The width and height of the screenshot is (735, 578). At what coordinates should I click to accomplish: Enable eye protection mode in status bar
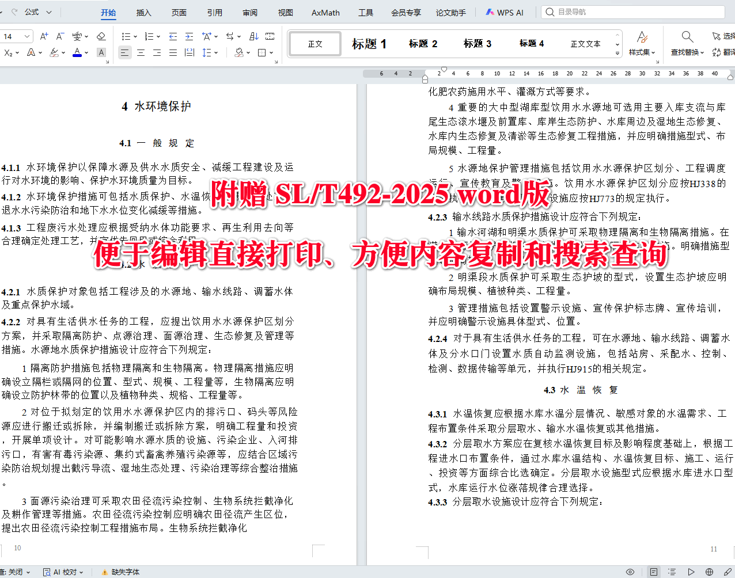[630, 572]
